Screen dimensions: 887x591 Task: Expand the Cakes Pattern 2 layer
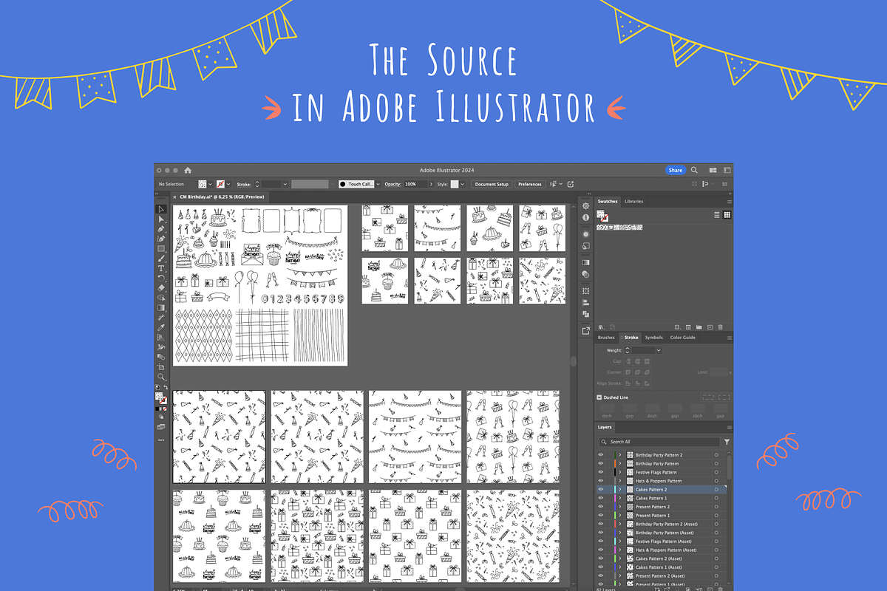(x=620, y=490)
